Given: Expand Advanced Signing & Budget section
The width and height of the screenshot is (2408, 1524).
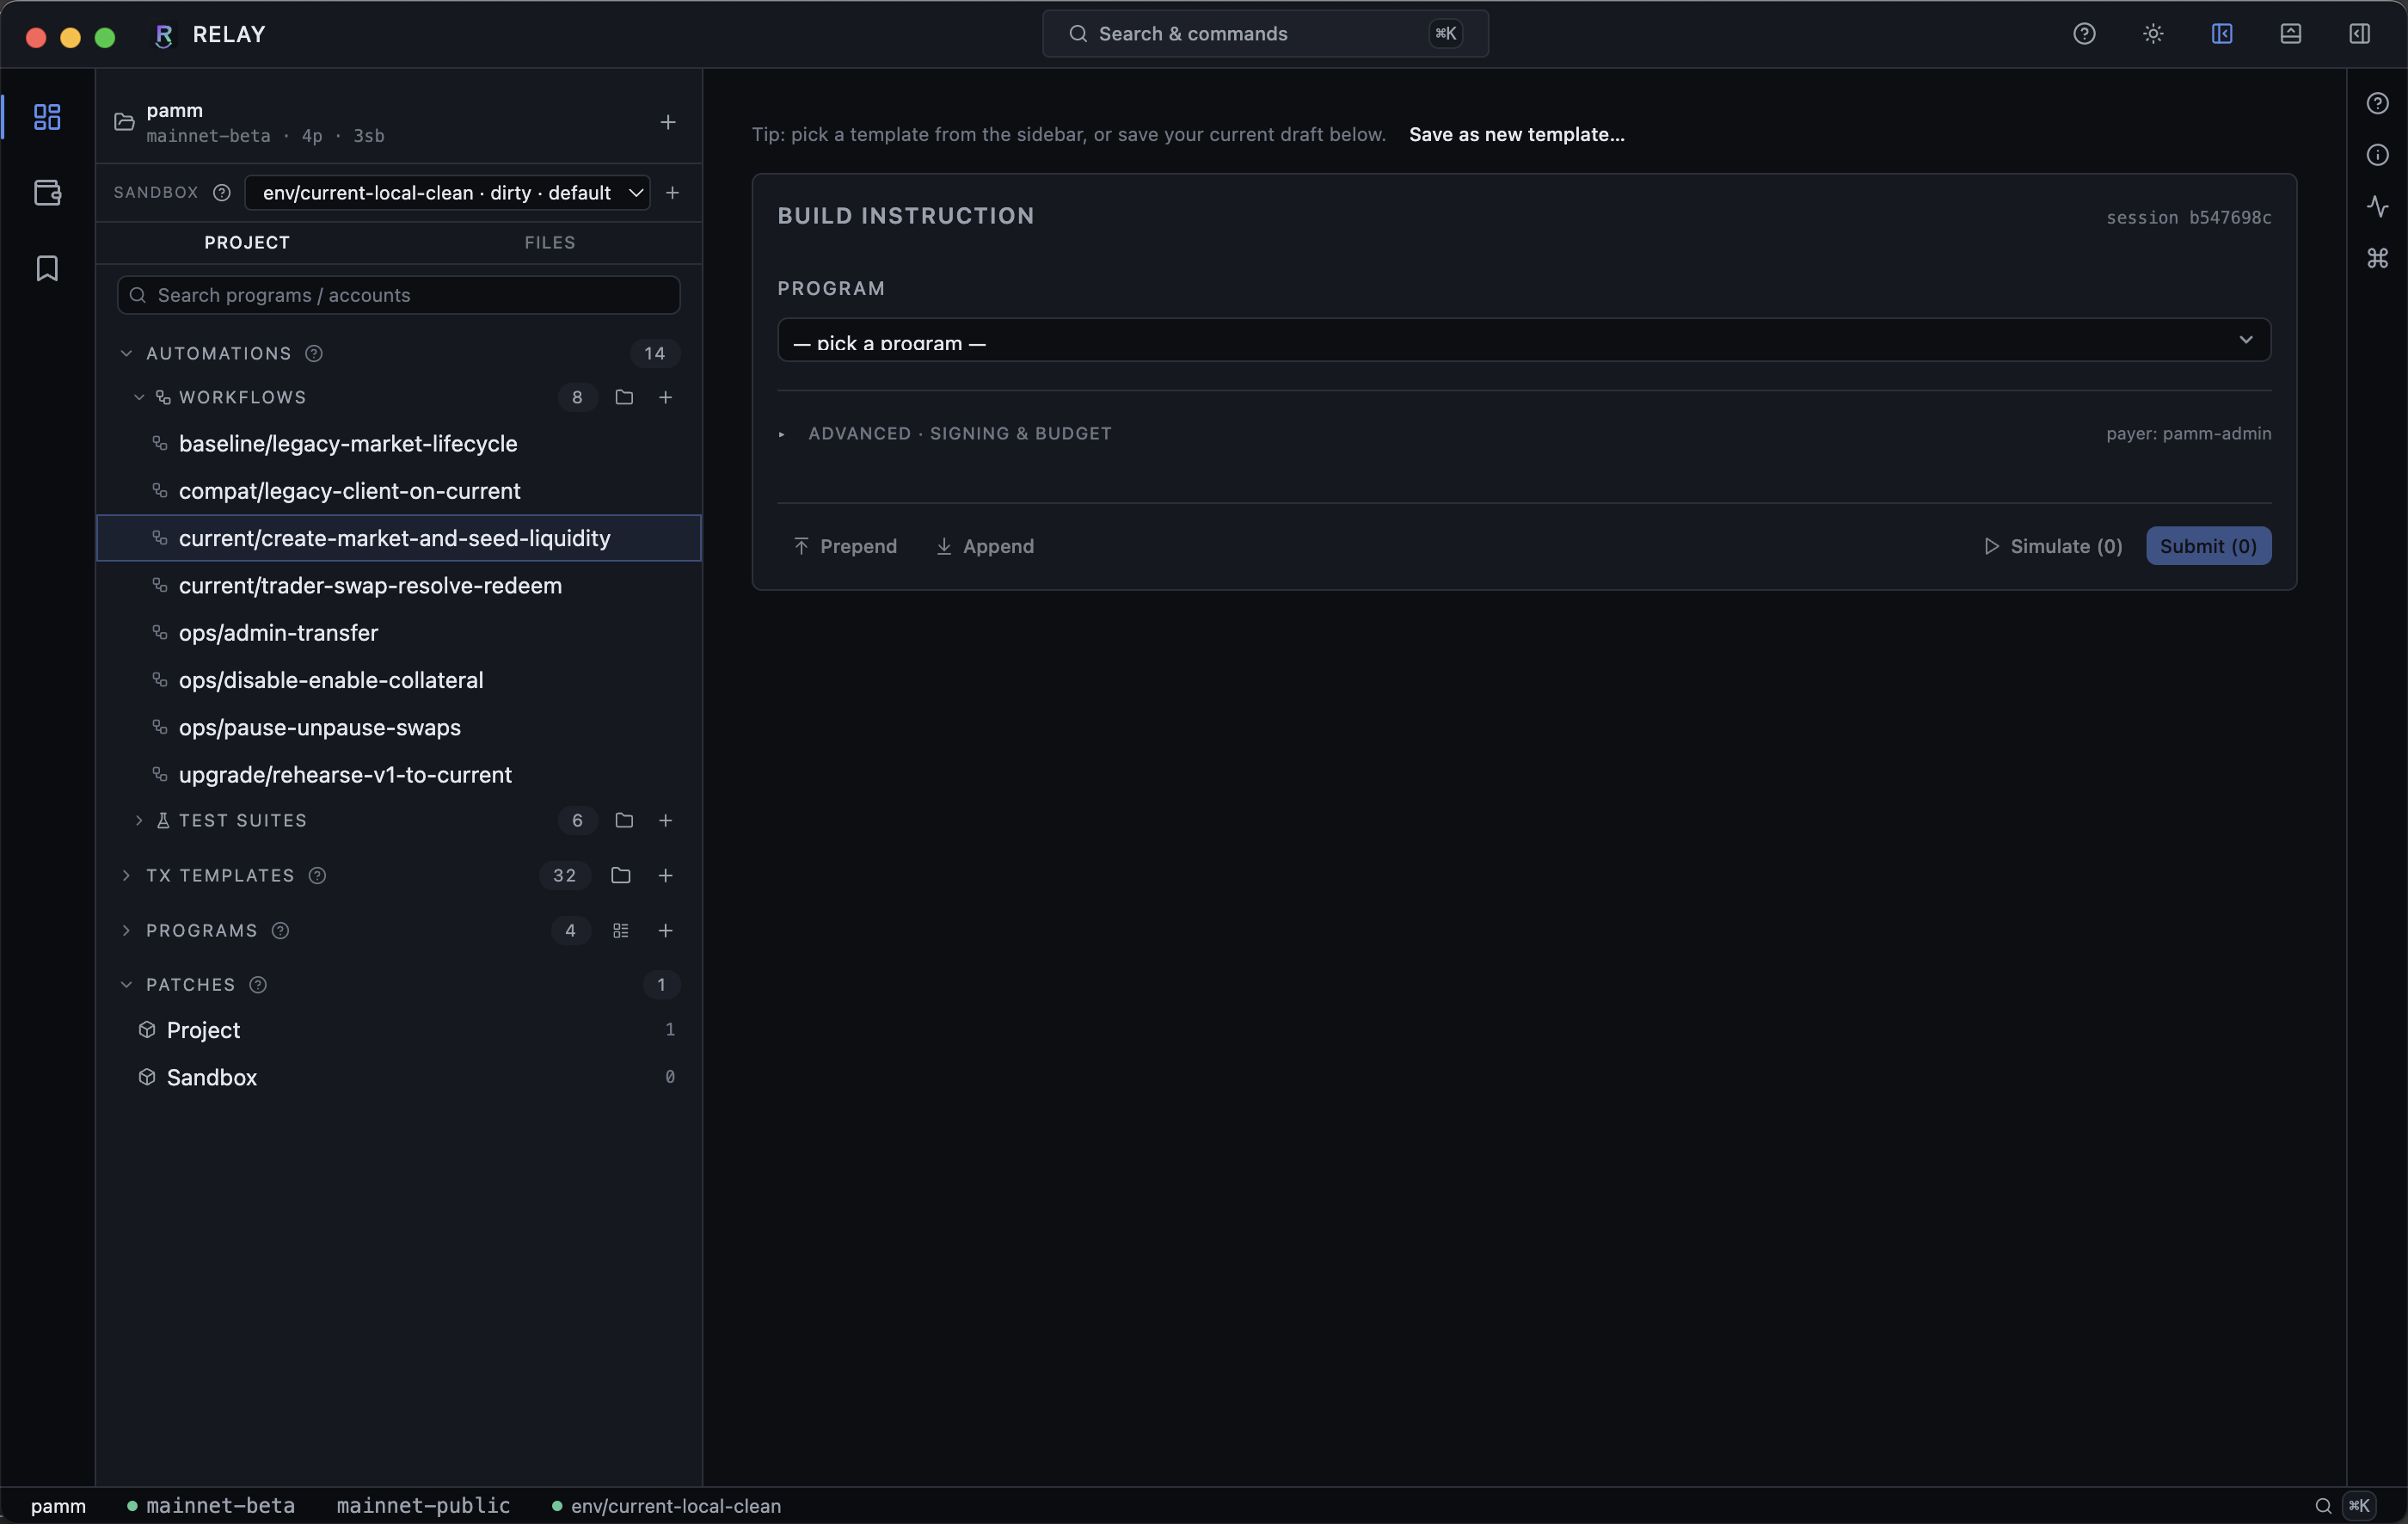Looking at the screenshot, I should click(944, 433).
